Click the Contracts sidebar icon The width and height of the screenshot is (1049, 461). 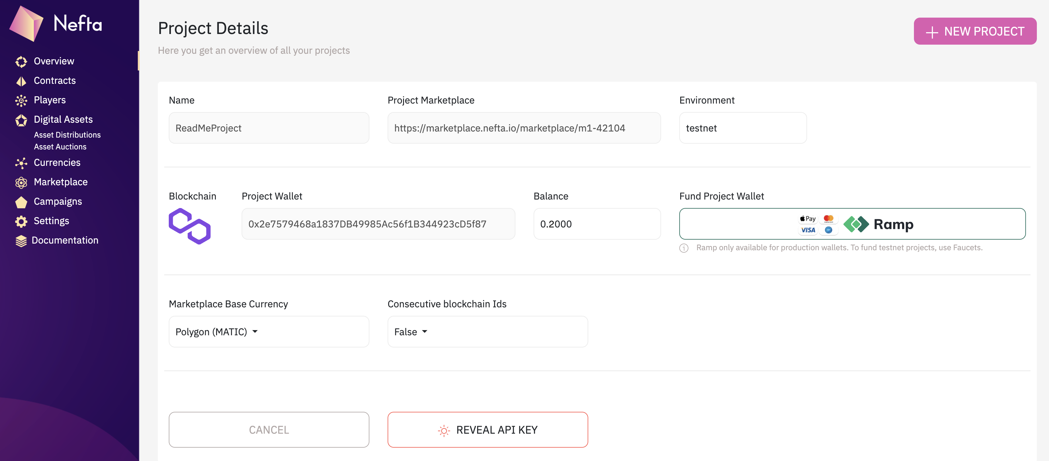click(21, 81)
